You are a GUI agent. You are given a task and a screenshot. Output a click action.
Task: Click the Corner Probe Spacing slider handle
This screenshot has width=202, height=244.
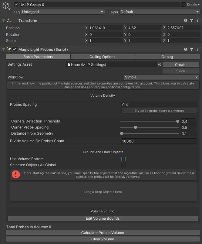tap(136, 127)
